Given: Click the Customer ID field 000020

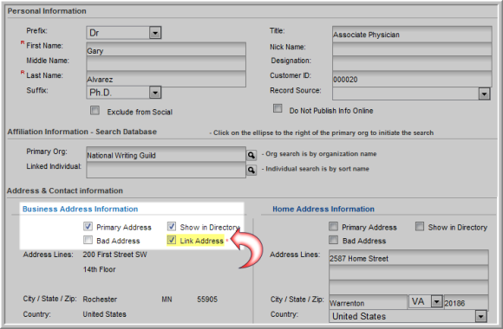Looking at the screenshot, I should [x=412, y=79].
